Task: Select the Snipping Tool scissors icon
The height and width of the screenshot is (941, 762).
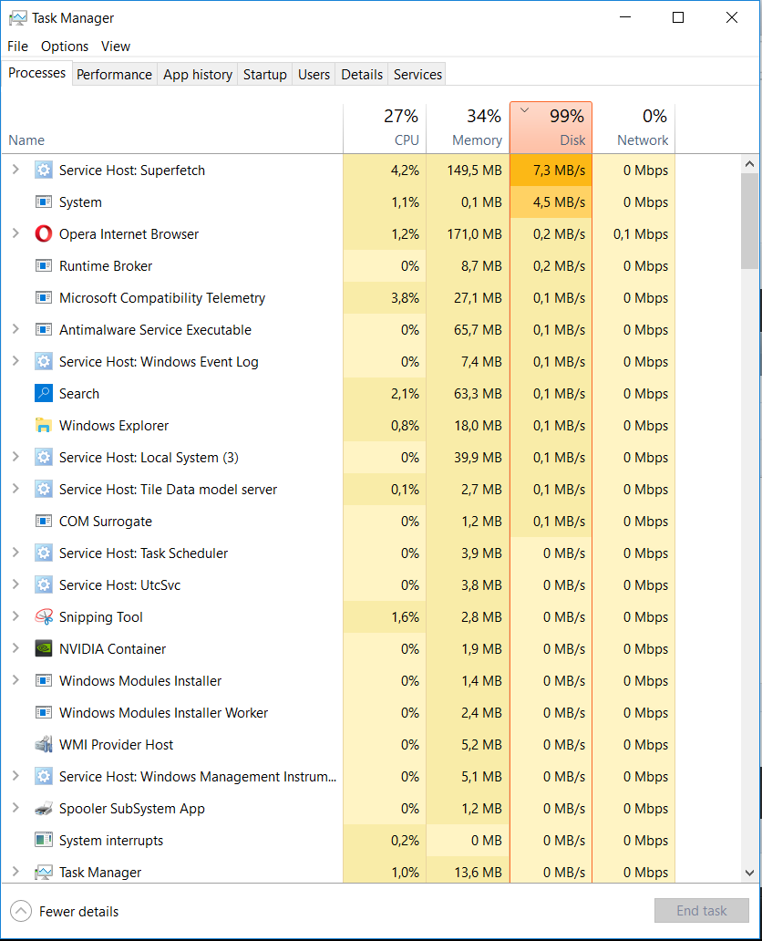Action: [44, 617]
